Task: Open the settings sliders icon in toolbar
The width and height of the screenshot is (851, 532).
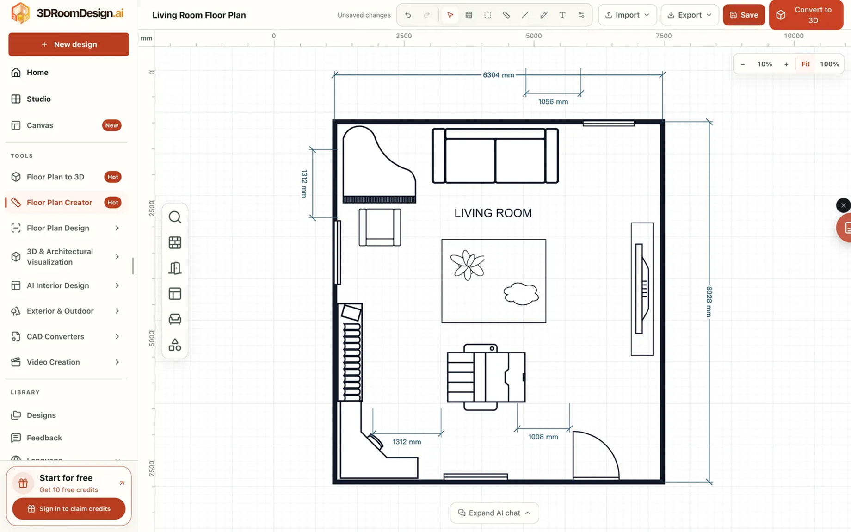Action: tap(581, 15)
